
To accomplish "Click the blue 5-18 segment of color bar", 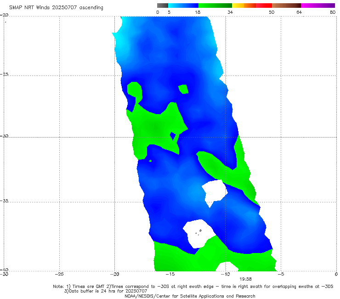I will 183,6.
